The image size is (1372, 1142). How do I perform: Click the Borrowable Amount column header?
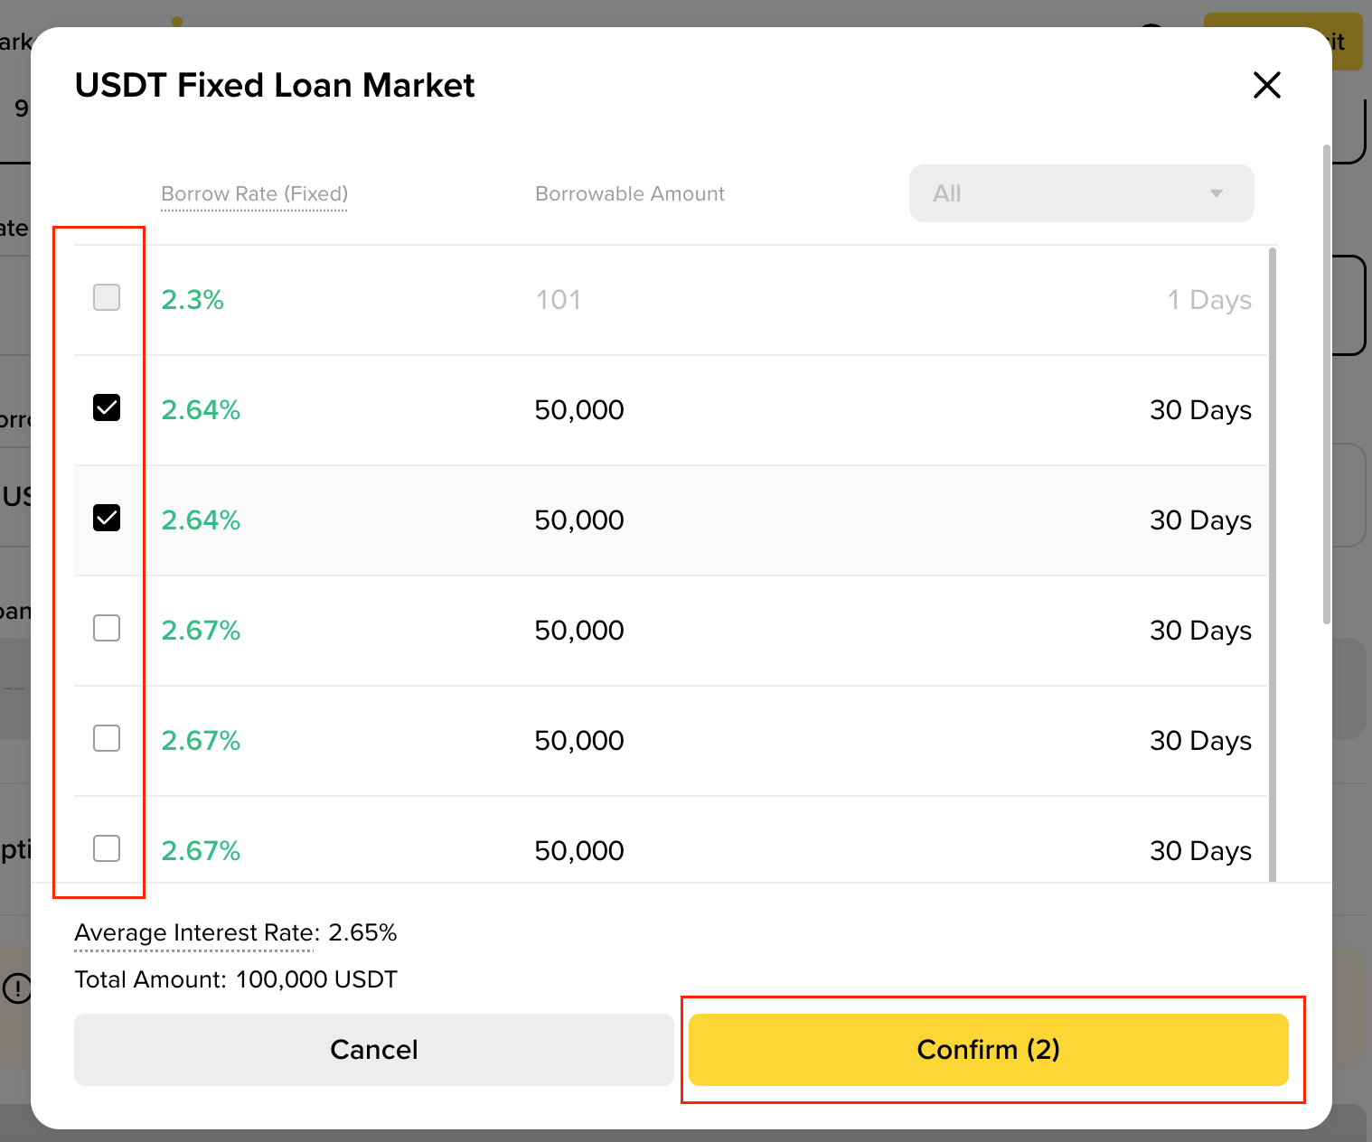point(629,193)
